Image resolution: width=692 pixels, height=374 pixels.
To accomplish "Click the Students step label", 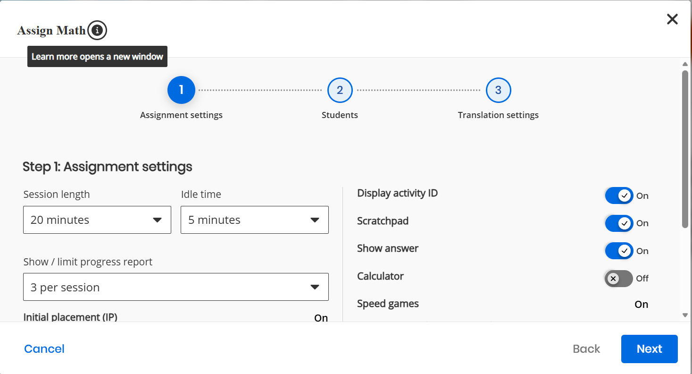I will click(x=340, y=115).
